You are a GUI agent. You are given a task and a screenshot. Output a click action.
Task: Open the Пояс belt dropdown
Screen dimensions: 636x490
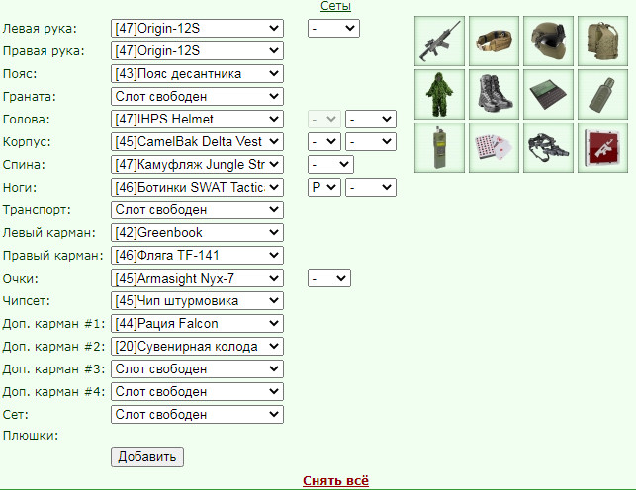[x=197, y=74]
